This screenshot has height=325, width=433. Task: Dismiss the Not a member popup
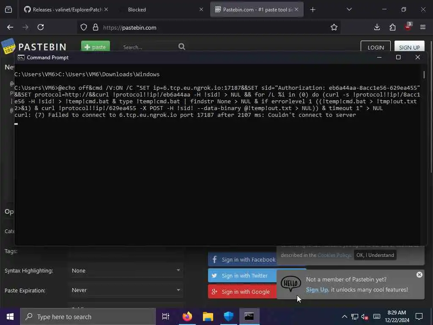click(419, 275)
